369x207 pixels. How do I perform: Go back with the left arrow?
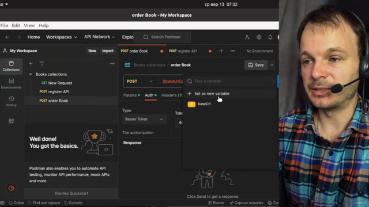tap(7, 37)
